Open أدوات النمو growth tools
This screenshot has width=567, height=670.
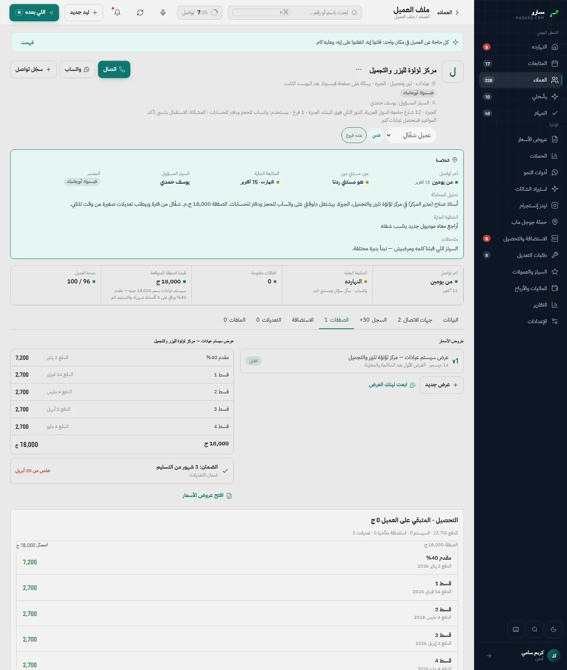[521, 172]
